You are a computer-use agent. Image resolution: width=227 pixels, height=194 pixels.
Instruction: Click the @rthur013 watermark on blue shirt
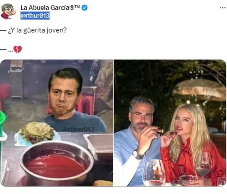coord(78,129)
